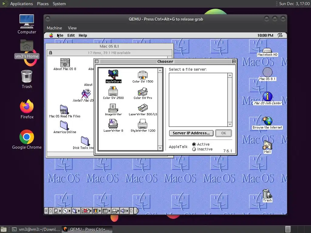
Task: Open the host Places menu
Action: click(x=43, y=4)
